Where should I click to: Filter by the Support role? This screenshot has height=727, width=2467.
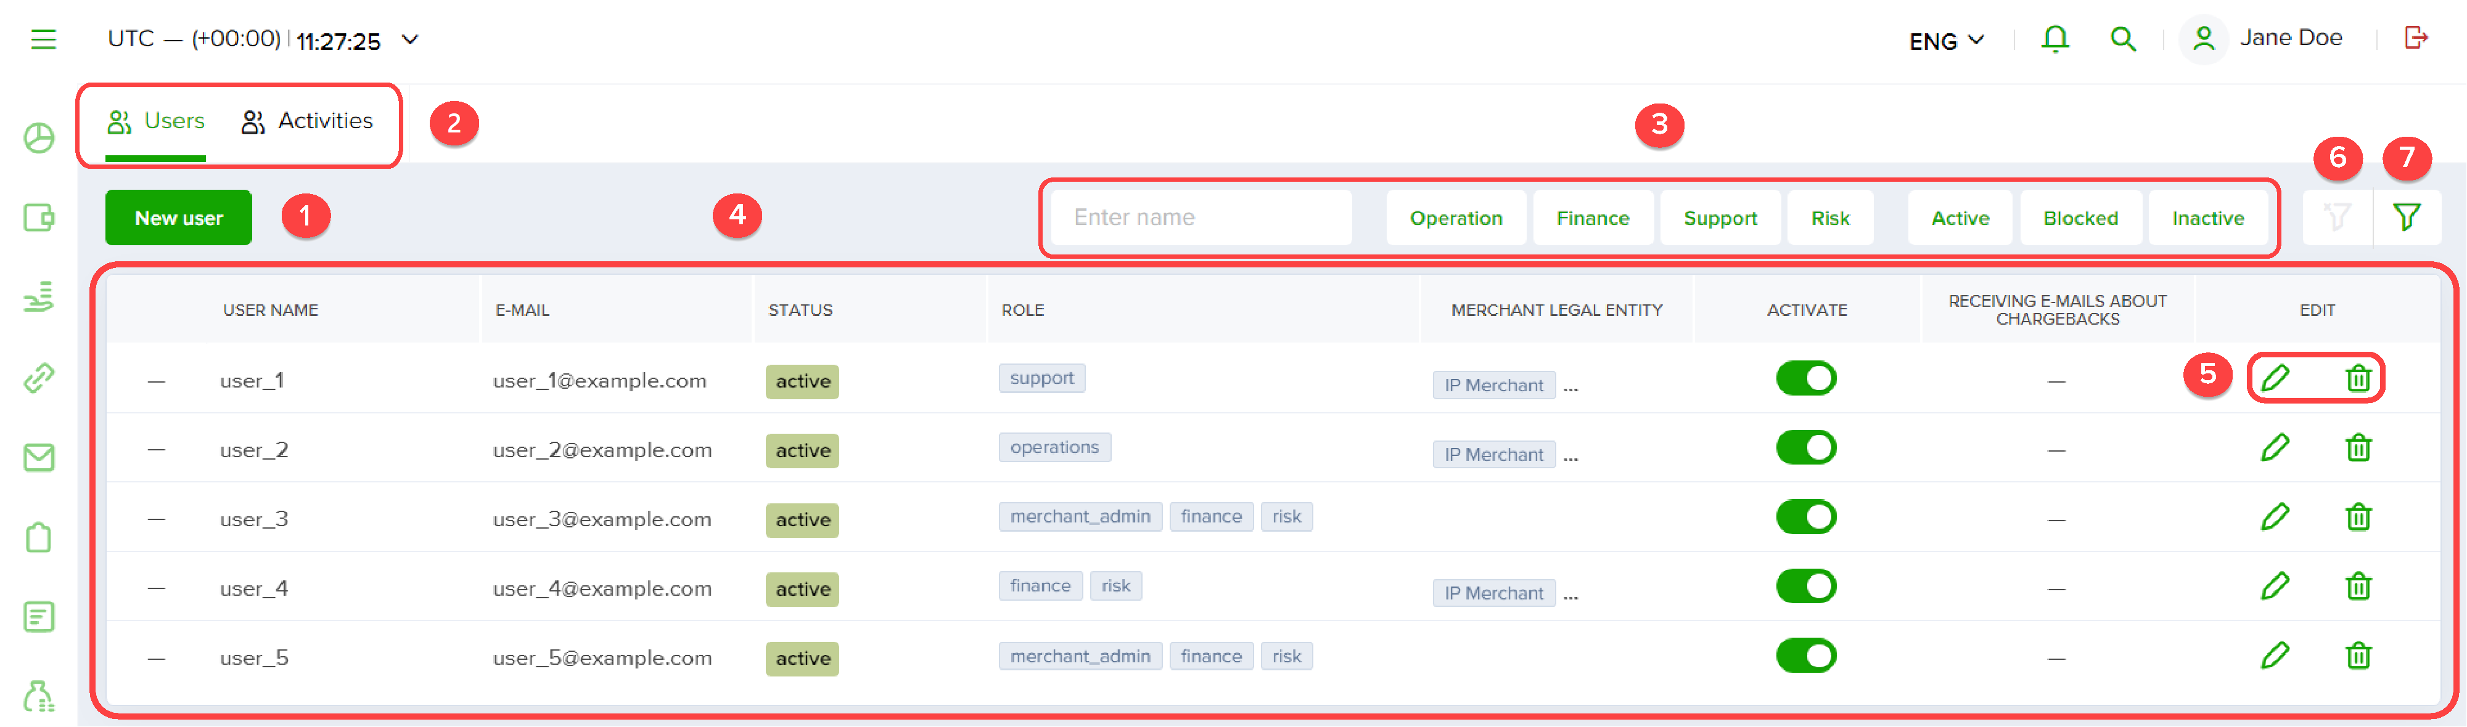pyautogui.click(x=1720, y=218)
